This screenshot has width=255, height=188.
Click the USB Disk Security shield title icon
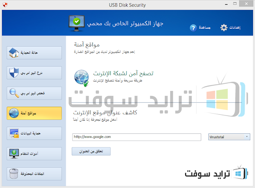tap(5, 5)
